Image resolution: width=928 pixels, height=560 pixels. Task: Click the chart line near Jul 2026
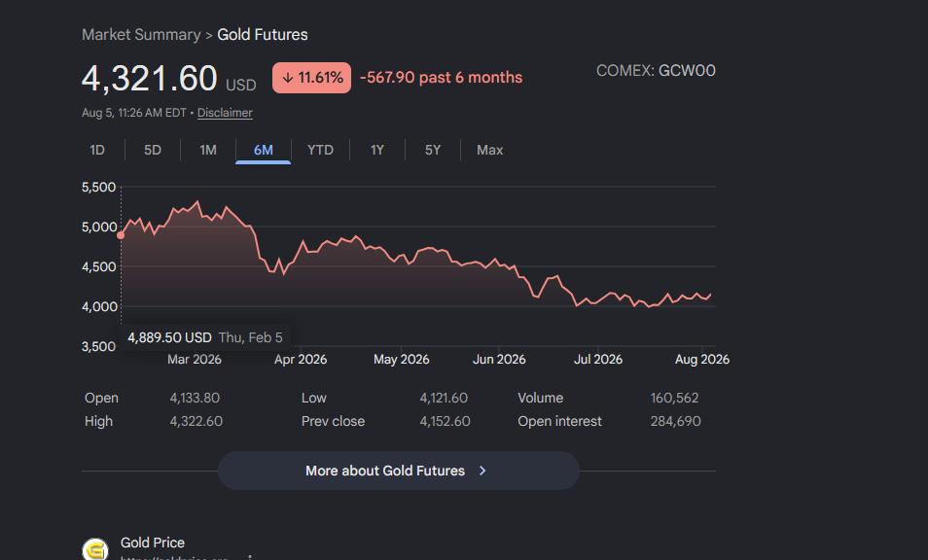(x=598, y=302)
